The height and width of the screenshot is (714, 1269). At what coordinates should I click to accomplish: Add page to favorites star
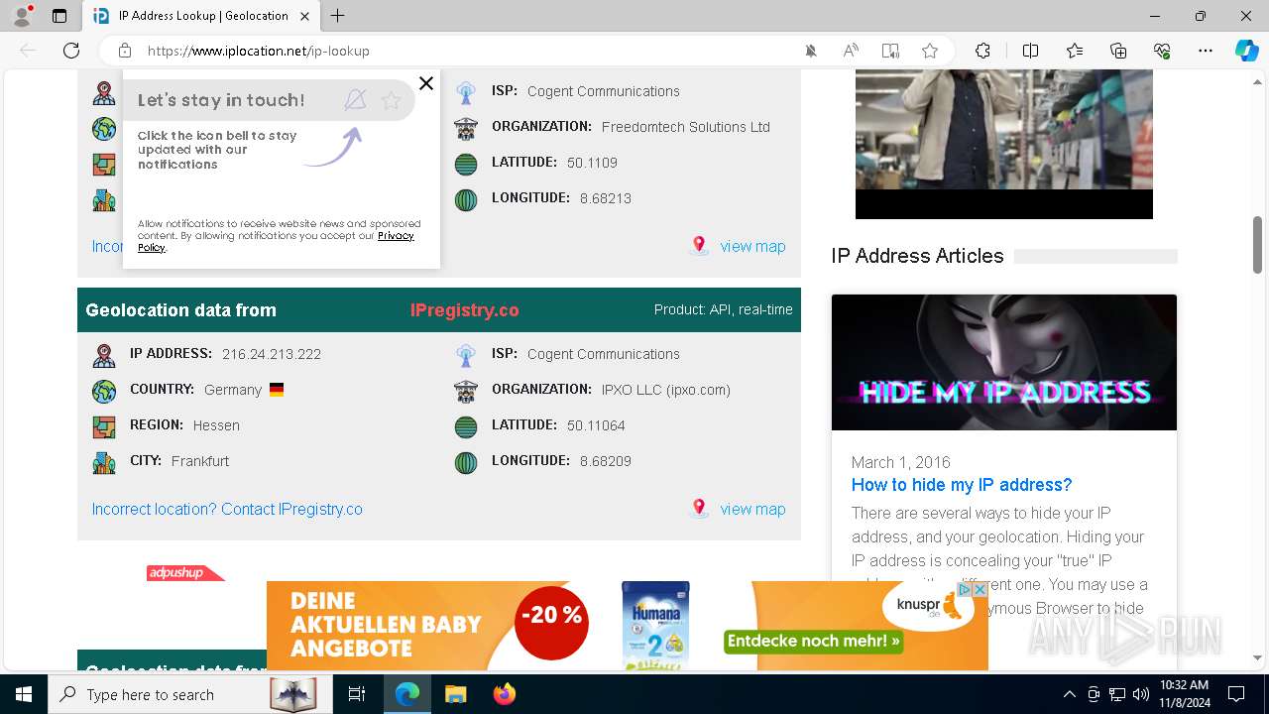coord(930,51)
